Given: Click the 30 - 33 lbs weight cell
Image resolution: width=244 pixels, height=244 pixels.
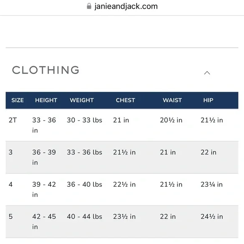Looking at the screenshot, I should (85, 120).
